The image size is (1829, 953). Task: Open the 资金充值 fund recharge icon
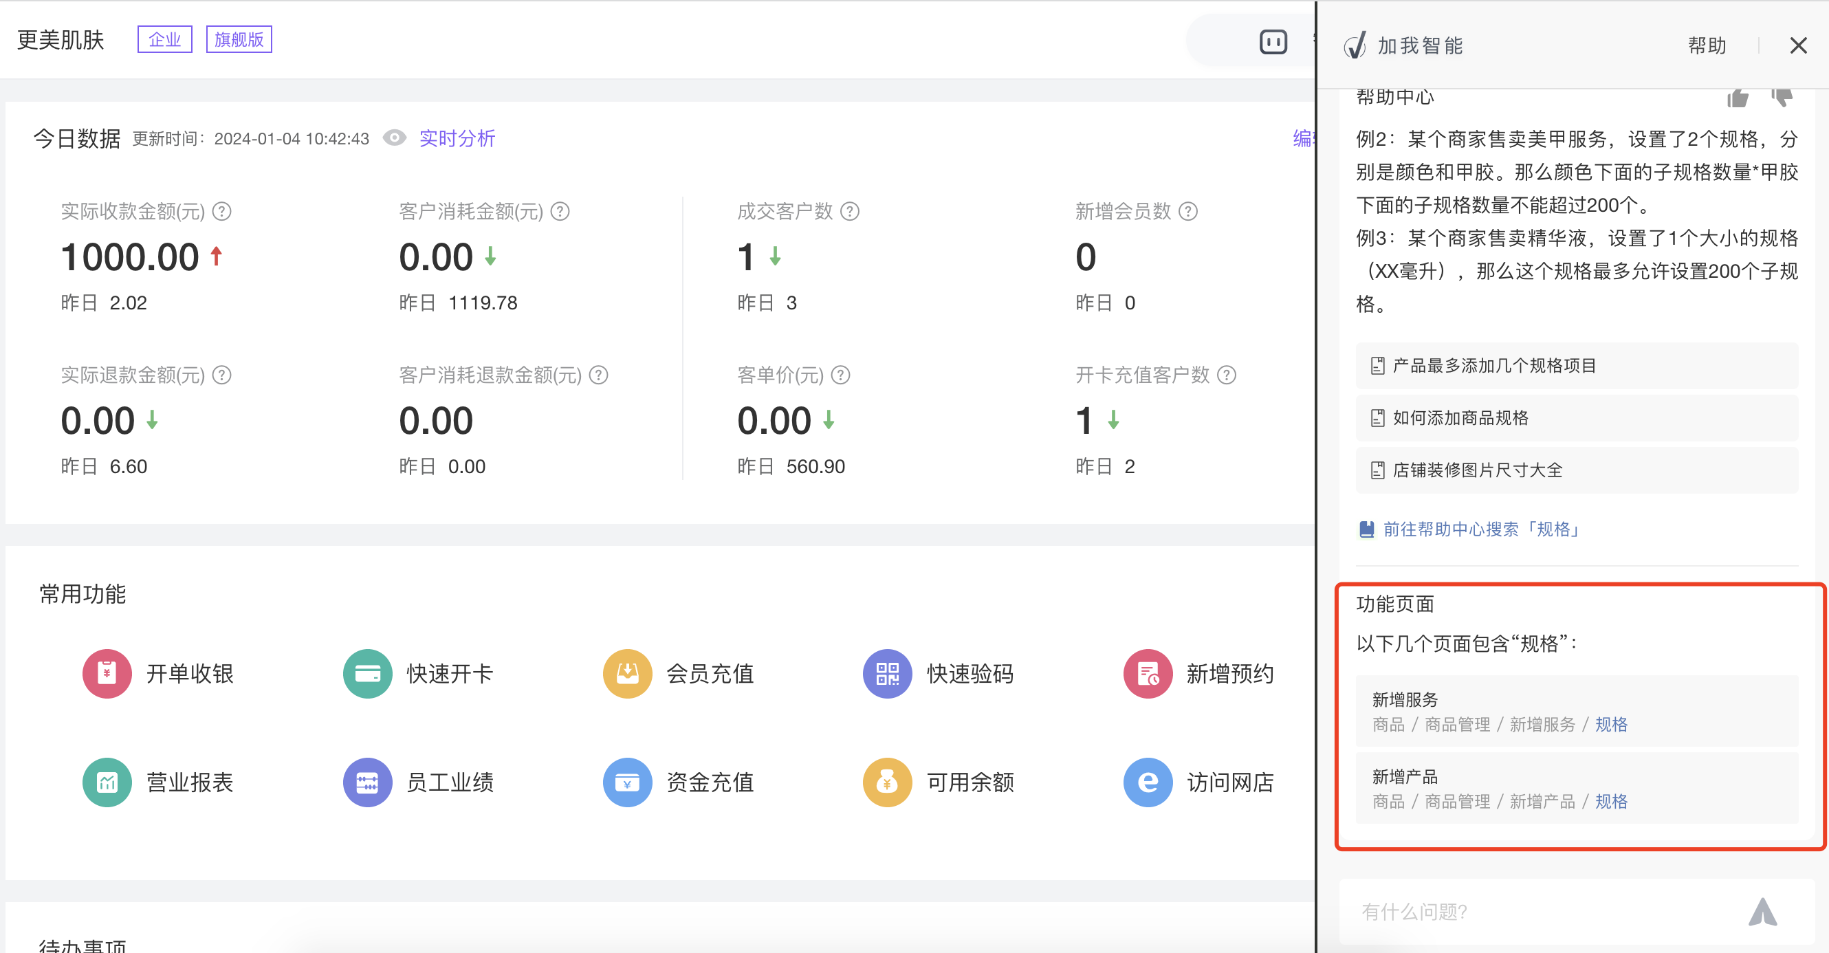[627, 782]
